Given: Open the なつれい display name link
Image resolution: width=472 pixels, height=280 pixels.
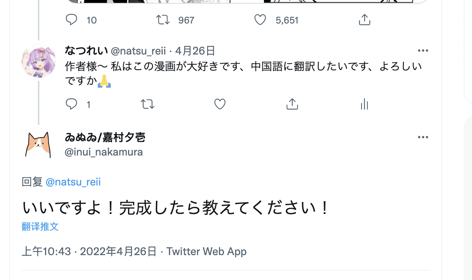Looking at the screenshot, I should (x=86, y=51).
